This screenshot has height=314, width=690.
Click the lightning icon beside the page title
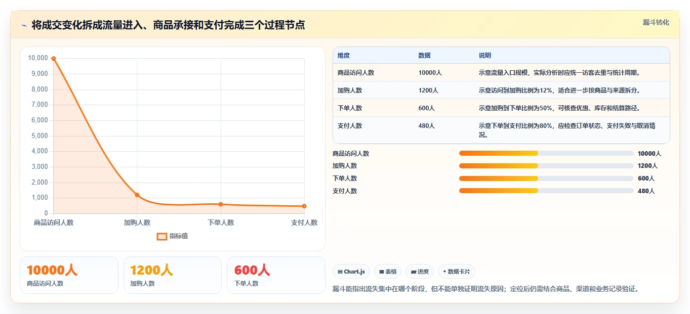point(24,25)
